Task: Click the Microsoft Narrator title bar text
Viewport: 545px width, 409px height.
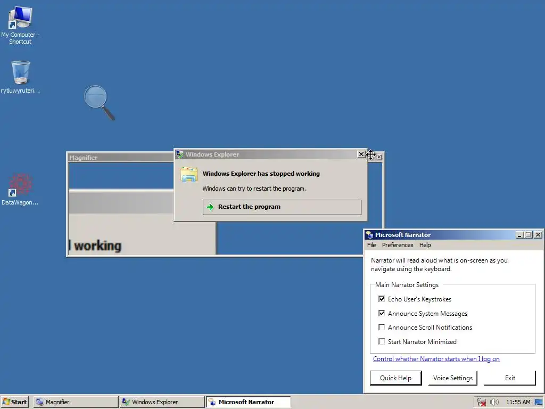Action: 403,235
